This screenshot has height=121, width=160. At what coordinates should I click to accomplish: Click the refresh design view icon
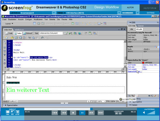click(86, 33)
